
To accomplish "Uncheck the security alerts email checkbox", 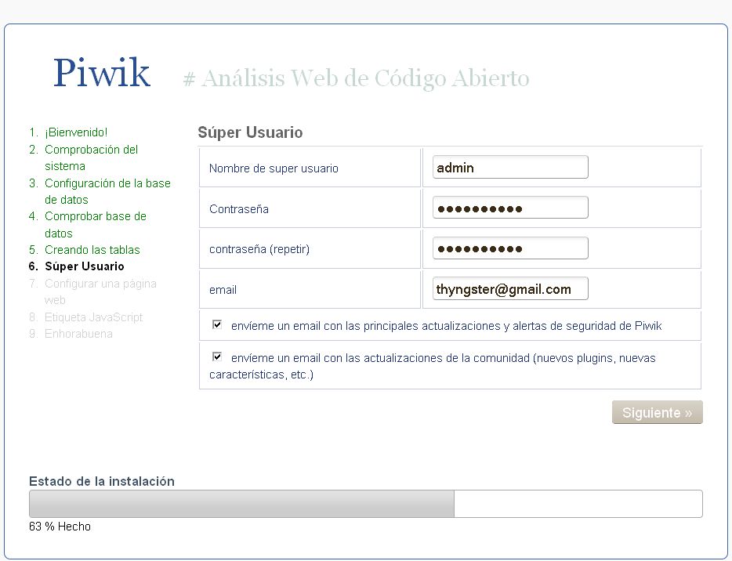I will (217, 324).
